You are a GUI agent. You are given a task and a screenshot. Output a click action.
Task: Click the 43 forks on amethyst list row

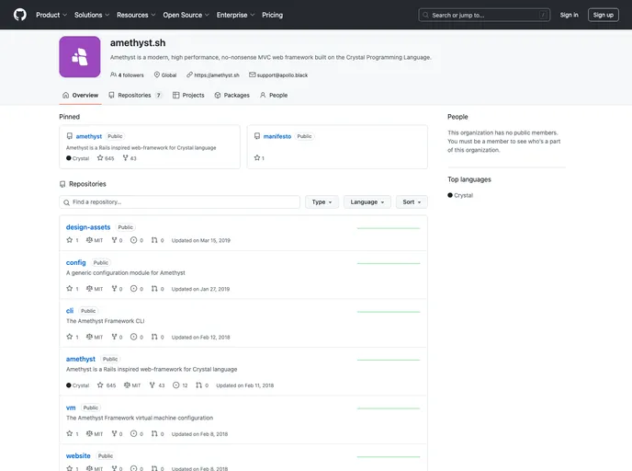click(157, 385)
